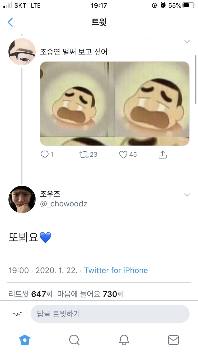
Task: Open @_chowoodz profile handle
Action: 63,204
